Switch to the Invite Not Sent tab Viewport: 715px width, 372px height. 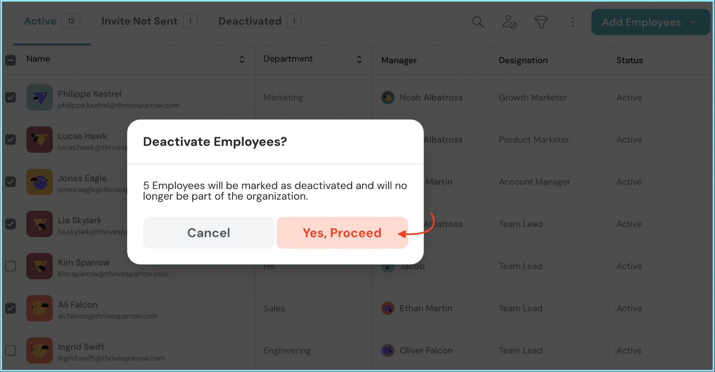(139, 21)
